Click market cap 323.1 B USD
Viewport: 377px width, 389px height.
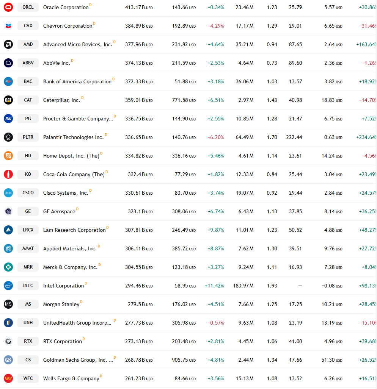point(140,212)
